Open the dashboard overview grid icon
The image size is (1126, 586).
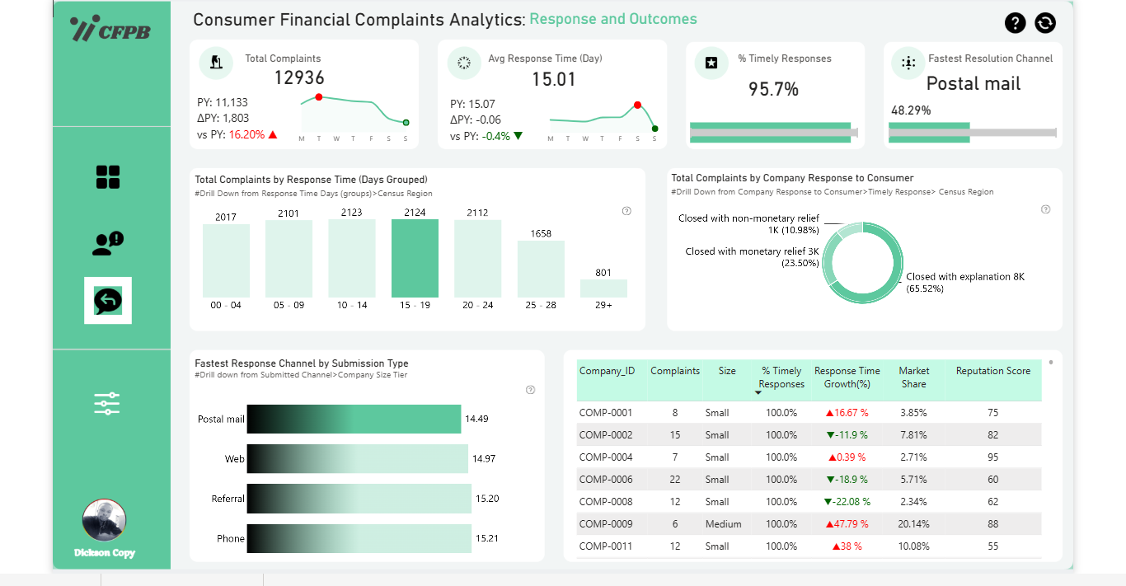tap(108, 177)
